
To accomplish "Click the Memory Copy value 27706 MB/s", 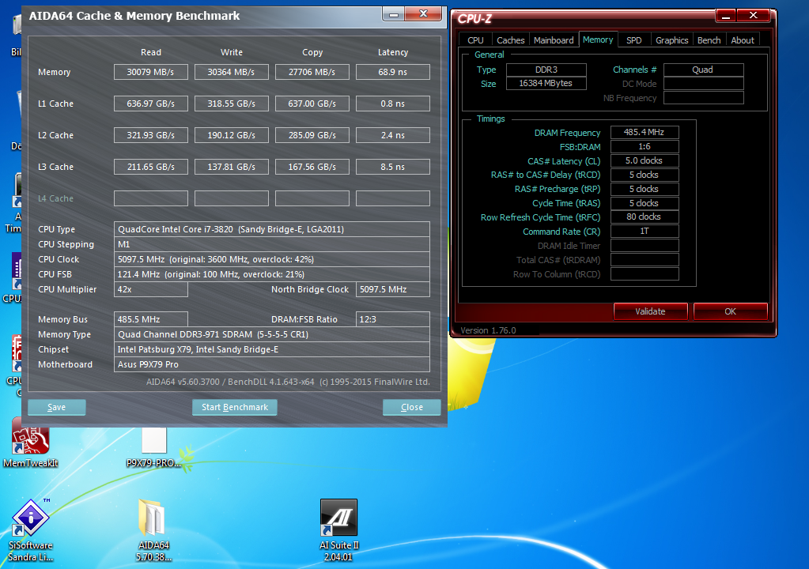I will [312, 72].
